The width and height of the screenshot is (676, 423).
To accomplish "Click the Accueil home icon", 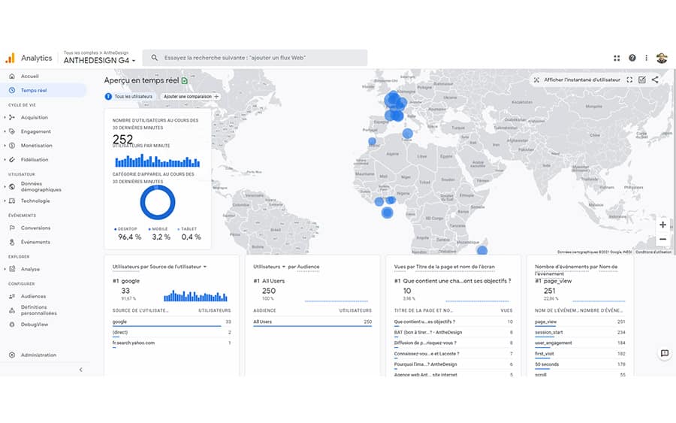I will click(12, 77).
